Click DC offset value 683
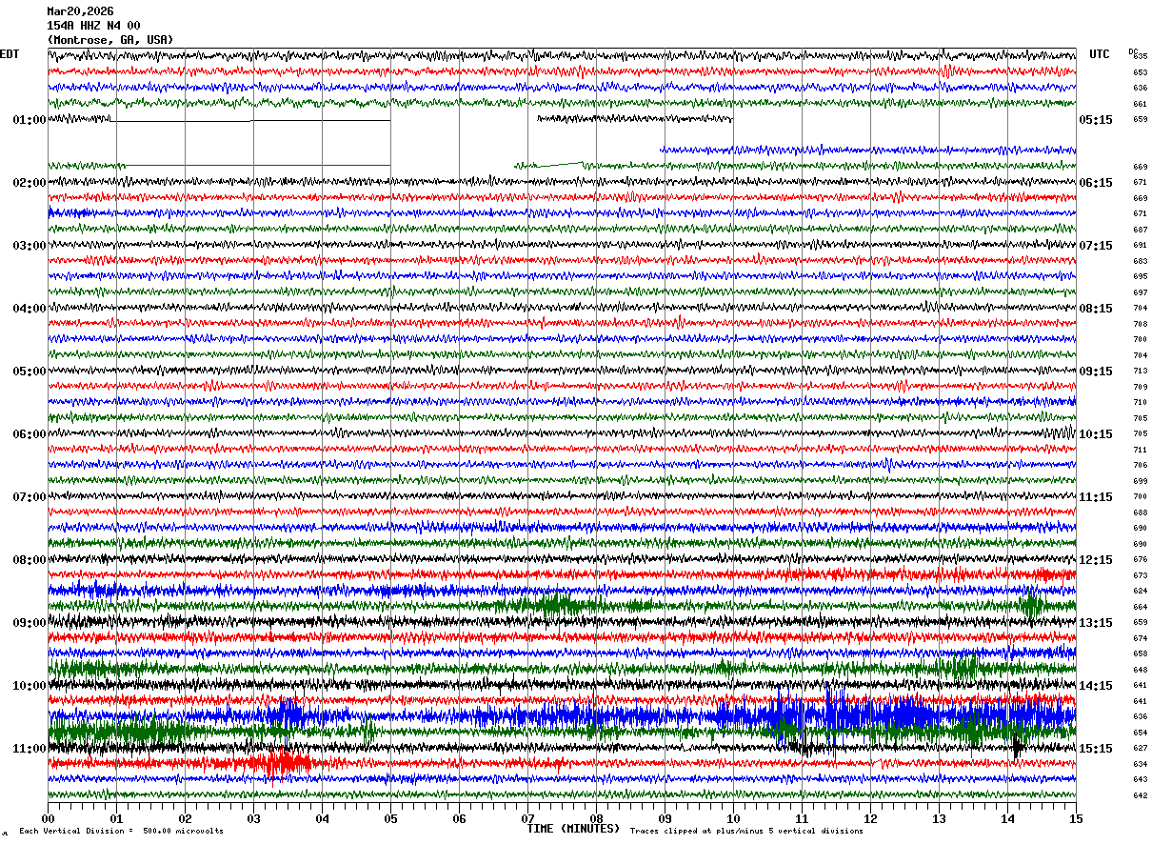1152x844 pixels. [1140, 261]
